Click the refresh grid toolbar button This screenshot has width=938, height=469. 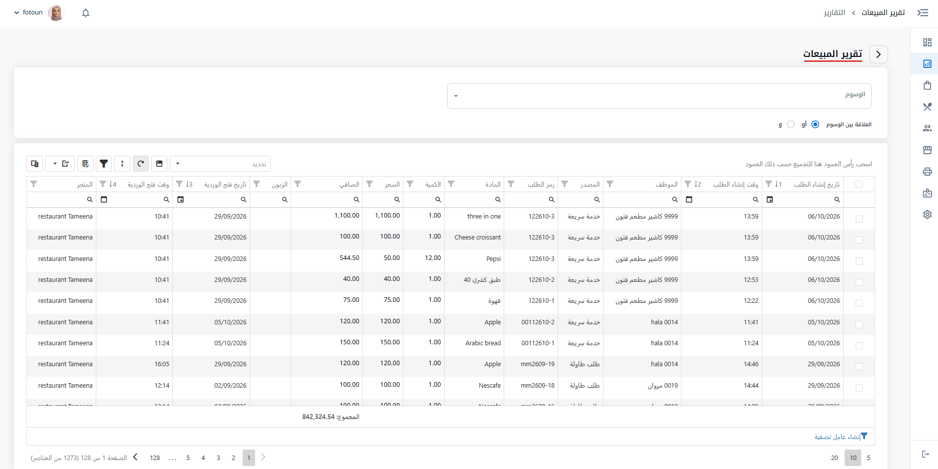(x=141, y=164)
